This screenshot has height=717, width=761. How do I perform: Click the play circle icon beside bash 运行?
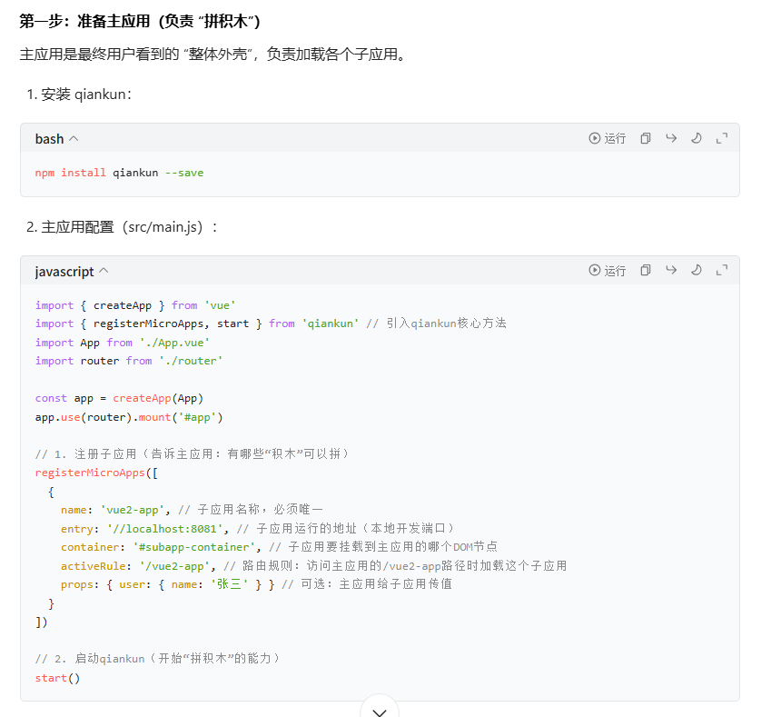tap(595, 138)
